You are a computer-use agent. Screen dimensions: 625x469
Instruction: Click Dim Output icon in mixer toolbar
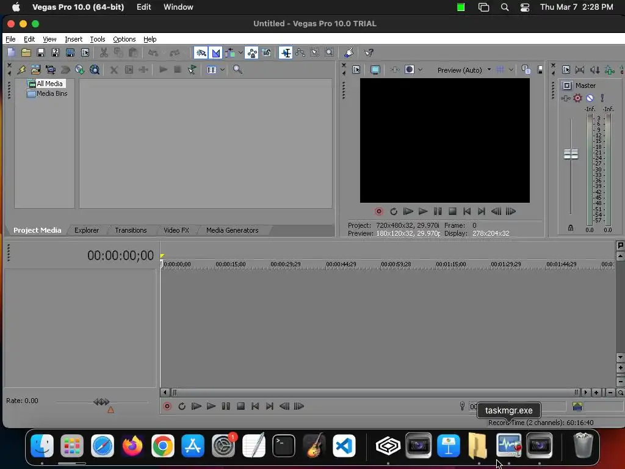pyautogui.click(x=594, y=70)
